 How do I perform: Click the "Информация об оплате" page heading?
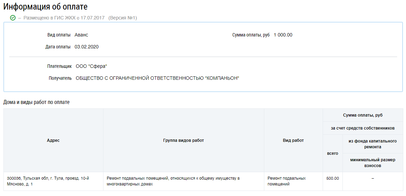tap(45, 6)
